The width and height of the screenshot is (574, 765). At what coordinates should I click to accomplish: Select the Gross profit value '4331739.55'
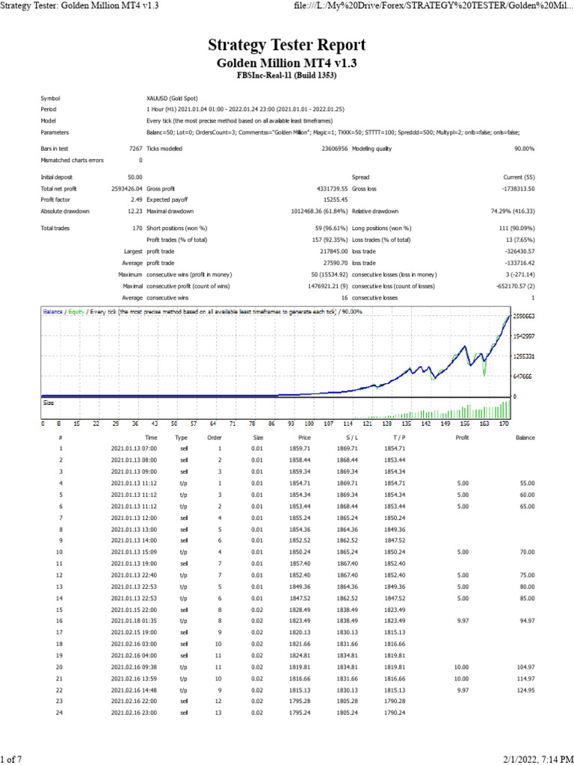coord(332,189)
